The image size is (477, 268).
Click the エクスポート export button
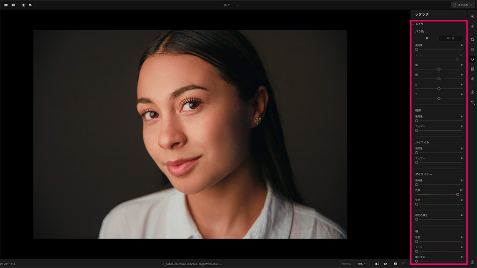point(463,5)
